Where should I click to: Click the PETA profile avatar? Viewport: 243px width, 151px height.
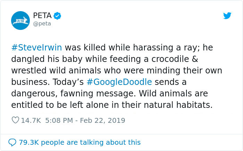coord(20,21)
